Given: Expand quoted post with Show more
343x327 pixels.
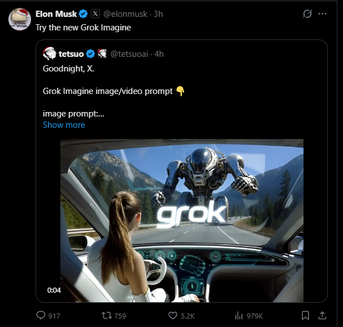Looking at the screenshot, I should click(64, 125).
